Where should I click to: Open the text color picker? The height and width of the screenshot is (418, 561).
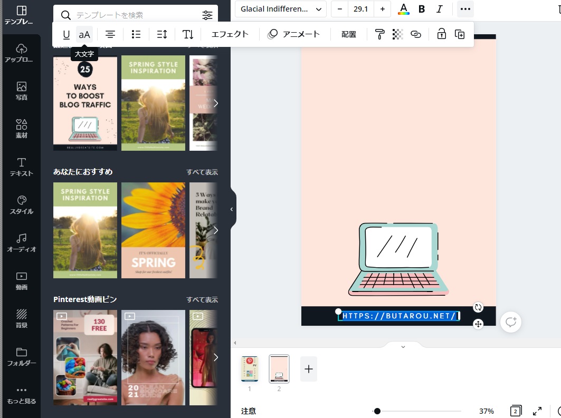(x=404, y=9)
